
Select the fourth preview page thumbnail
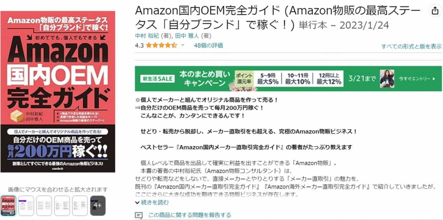coord(62,206)
